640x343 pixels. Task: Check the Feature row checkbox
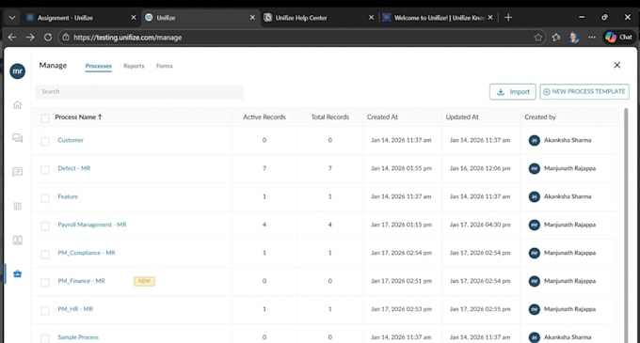click(44, 197)
